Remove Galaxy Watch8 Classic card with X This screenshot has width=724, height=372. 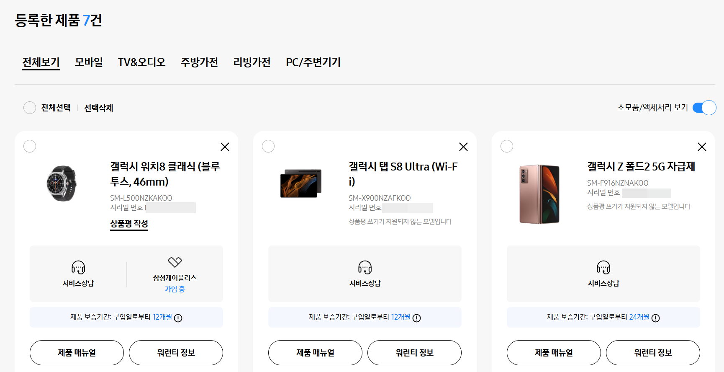click(225, 147)
